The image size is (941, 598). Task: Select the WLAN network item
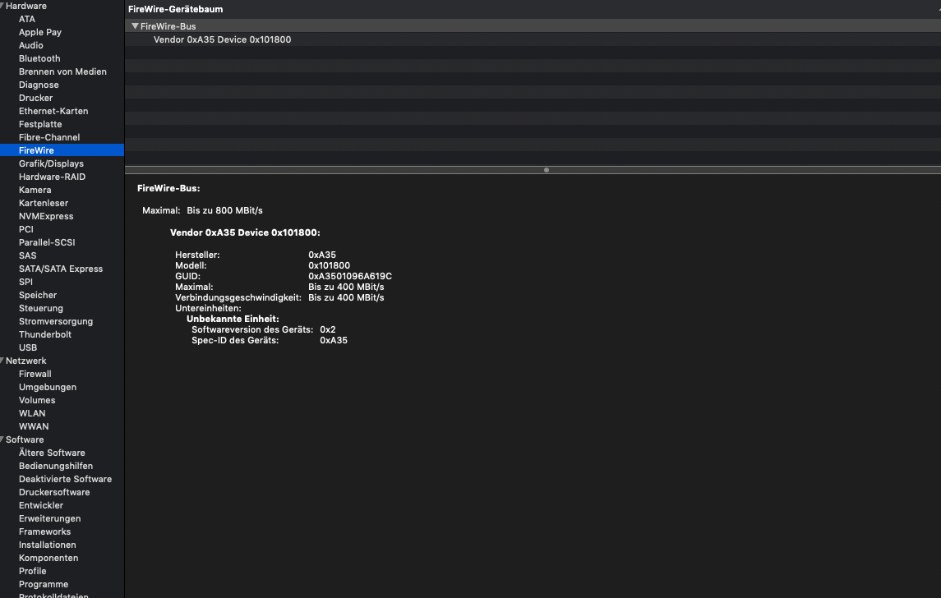pyautogui.click(x=32, y=413)
